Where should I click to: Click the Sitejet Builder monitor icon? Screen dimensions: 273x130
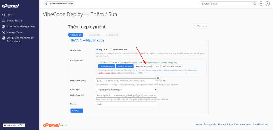point(3,21)
